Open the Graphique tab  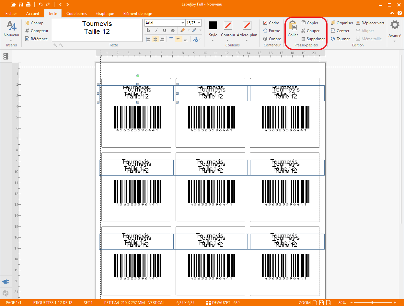click(x=105, y=14)
